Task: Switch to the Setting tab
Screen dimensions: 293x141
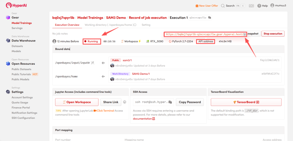Action: pos(146,25)
